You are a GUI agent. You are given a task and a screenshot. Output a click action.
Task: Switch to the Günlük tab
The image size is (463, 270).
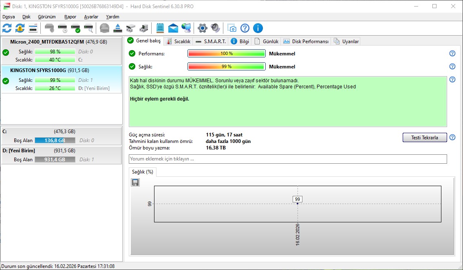pos(266,41)
